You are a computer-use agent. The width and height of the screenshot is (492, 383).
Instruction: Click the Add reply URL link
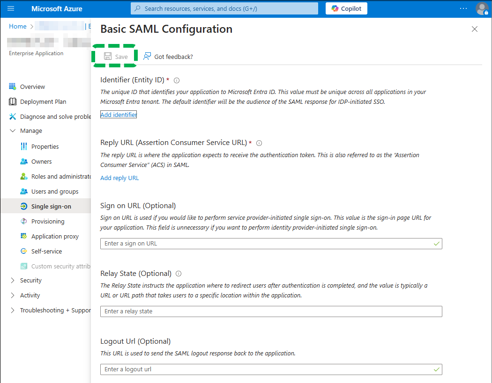(x=119, y=178)
